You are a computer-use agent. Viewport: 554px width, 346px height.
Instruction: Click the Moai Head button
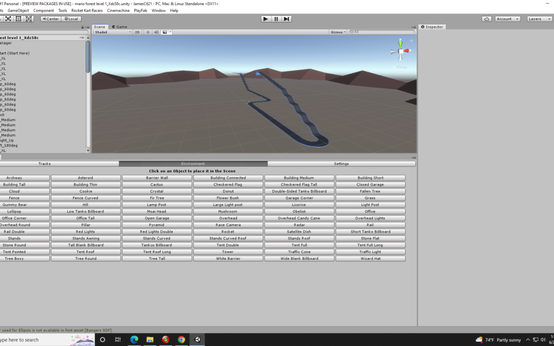click(x=157, y=212)
